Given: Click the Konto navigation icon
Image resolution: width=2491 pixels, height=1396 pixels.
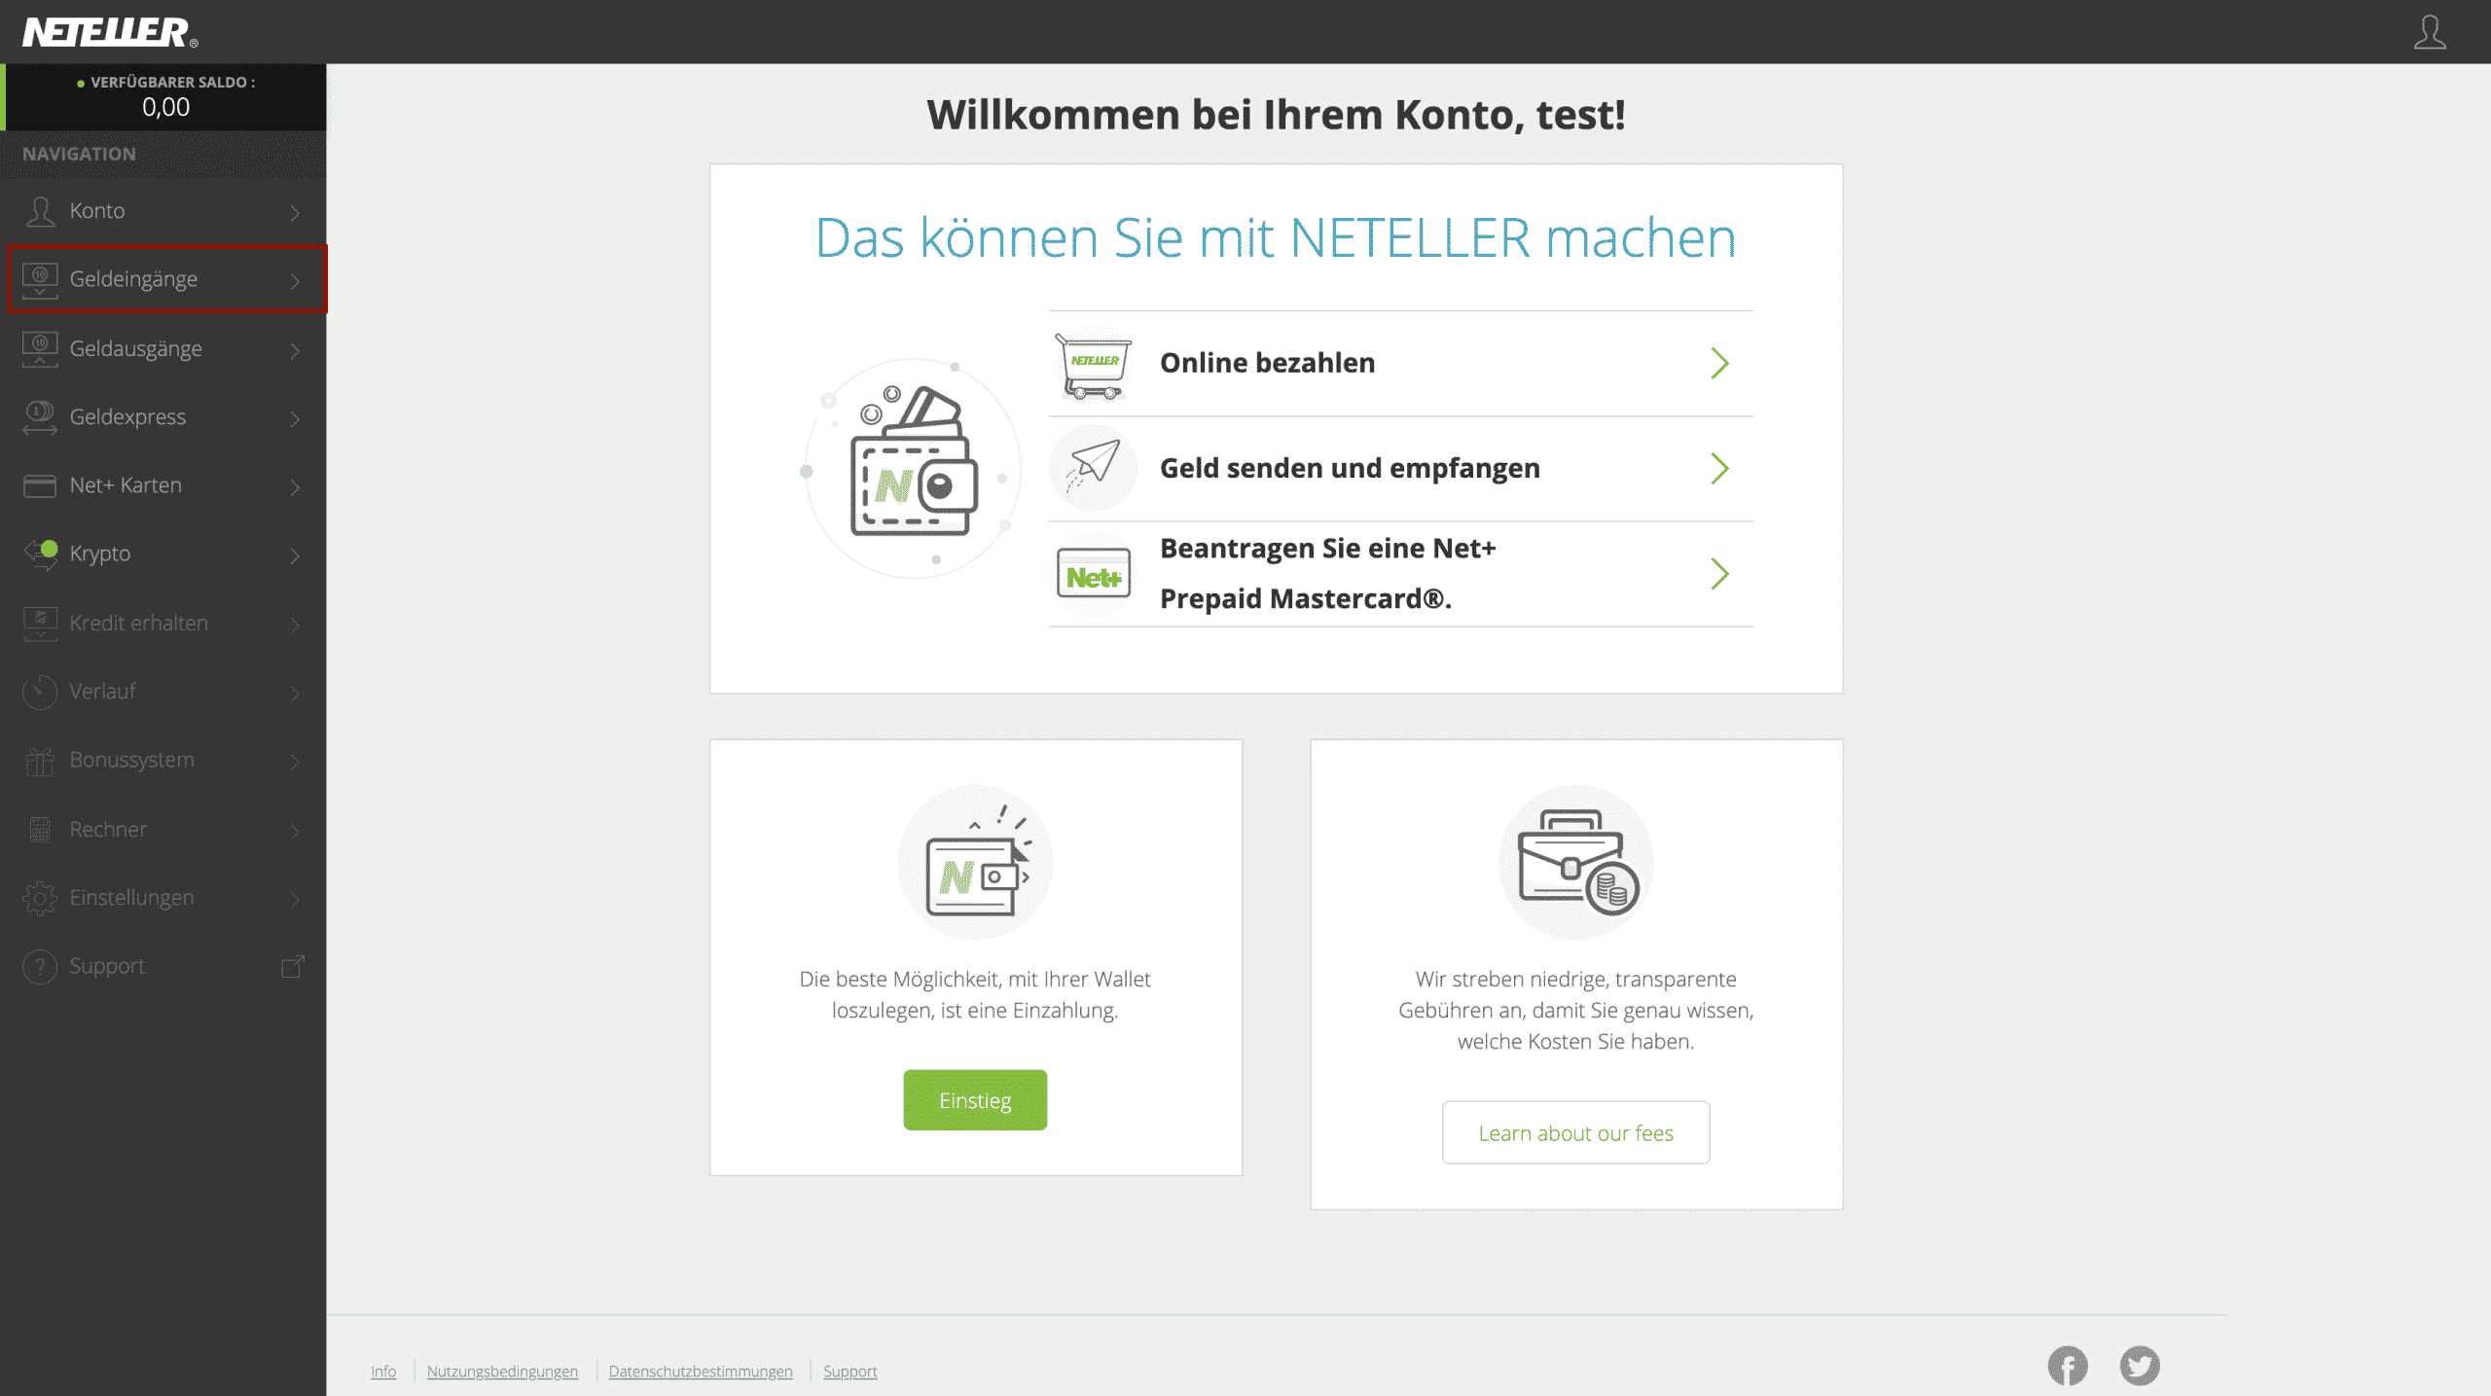Looking at the screenshot, I should 38,209.
